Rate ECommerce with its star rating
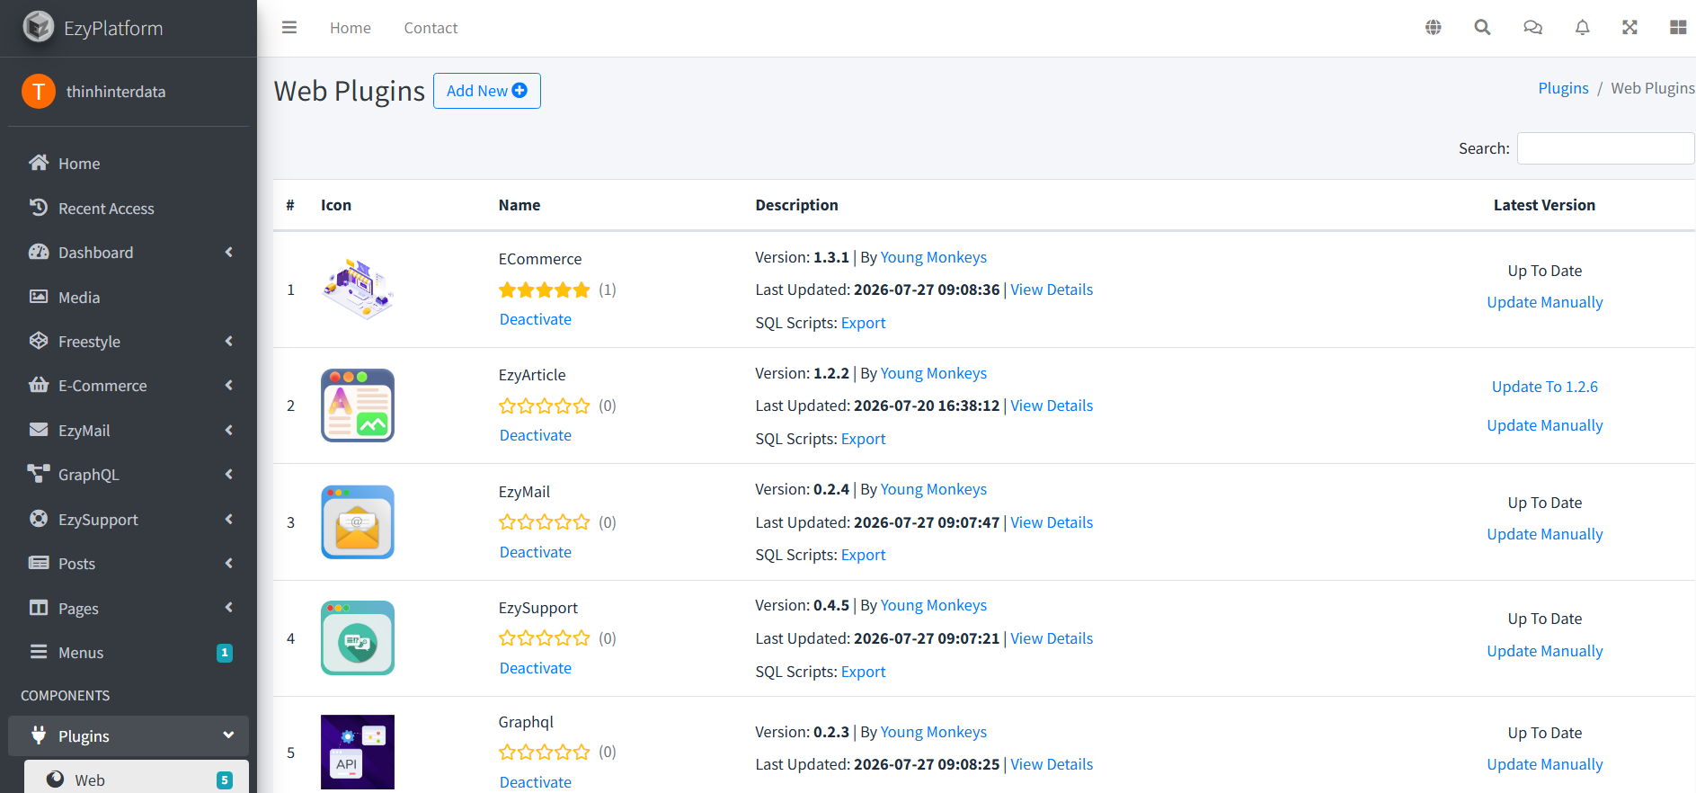The height and width of the screenshot is (793, 1696). 545,290
